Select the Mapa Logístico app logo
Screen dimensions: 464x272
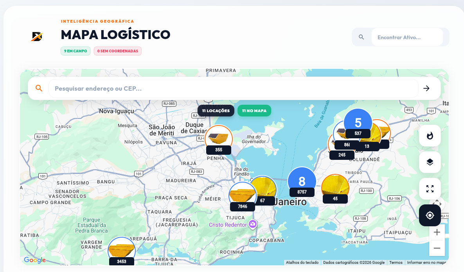36,37
